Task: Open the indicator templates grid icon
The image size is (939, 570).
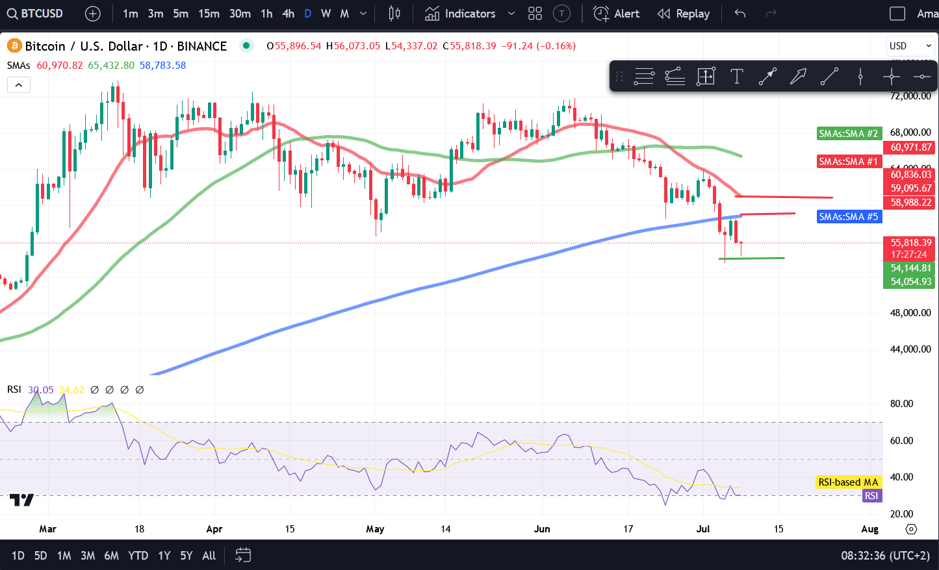Action: [x=535, y=14]
